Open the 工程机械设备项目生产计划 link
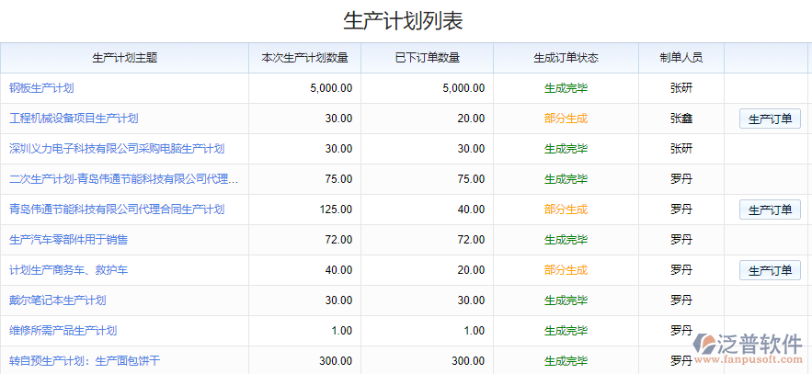The height and width of the screenshot is (374, 812). coord(74,119)
